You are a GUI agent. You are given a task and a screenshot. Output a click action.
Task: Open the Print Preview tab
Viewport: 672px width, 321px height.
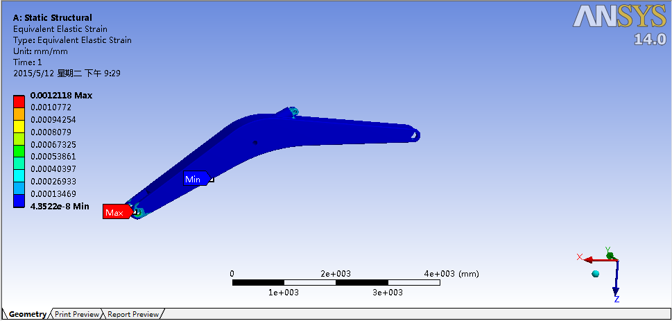coord(77,314)
